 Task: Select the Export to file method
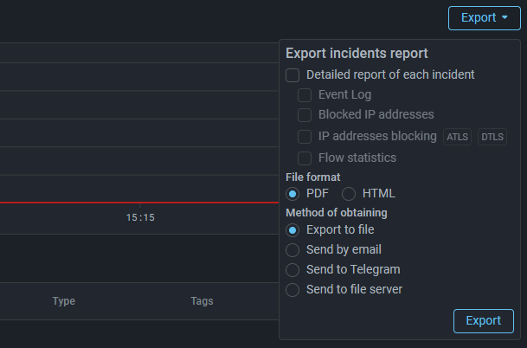(x=292, y=230)
